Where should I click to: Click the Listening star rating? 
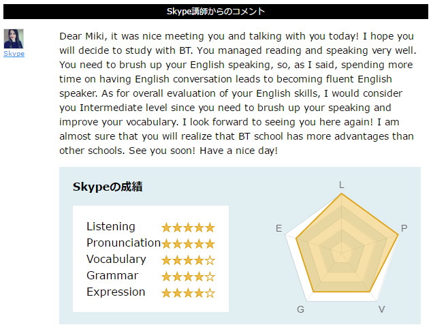pyautogui.click(x=188, y=228)
